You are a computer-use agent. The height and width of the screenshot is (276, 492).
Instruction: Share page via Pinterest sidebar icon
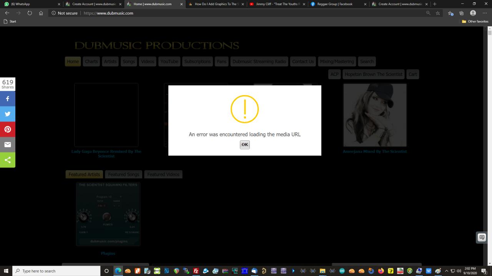(x=8, y=129)
